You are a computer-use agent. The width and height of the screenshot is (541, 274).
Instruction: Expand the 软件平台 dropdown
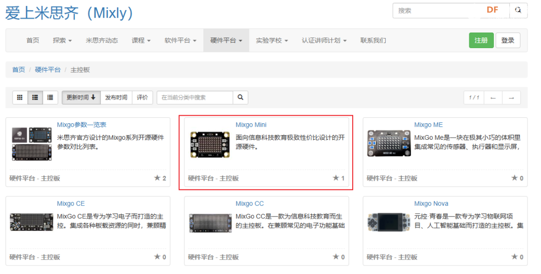pos(180,41)
